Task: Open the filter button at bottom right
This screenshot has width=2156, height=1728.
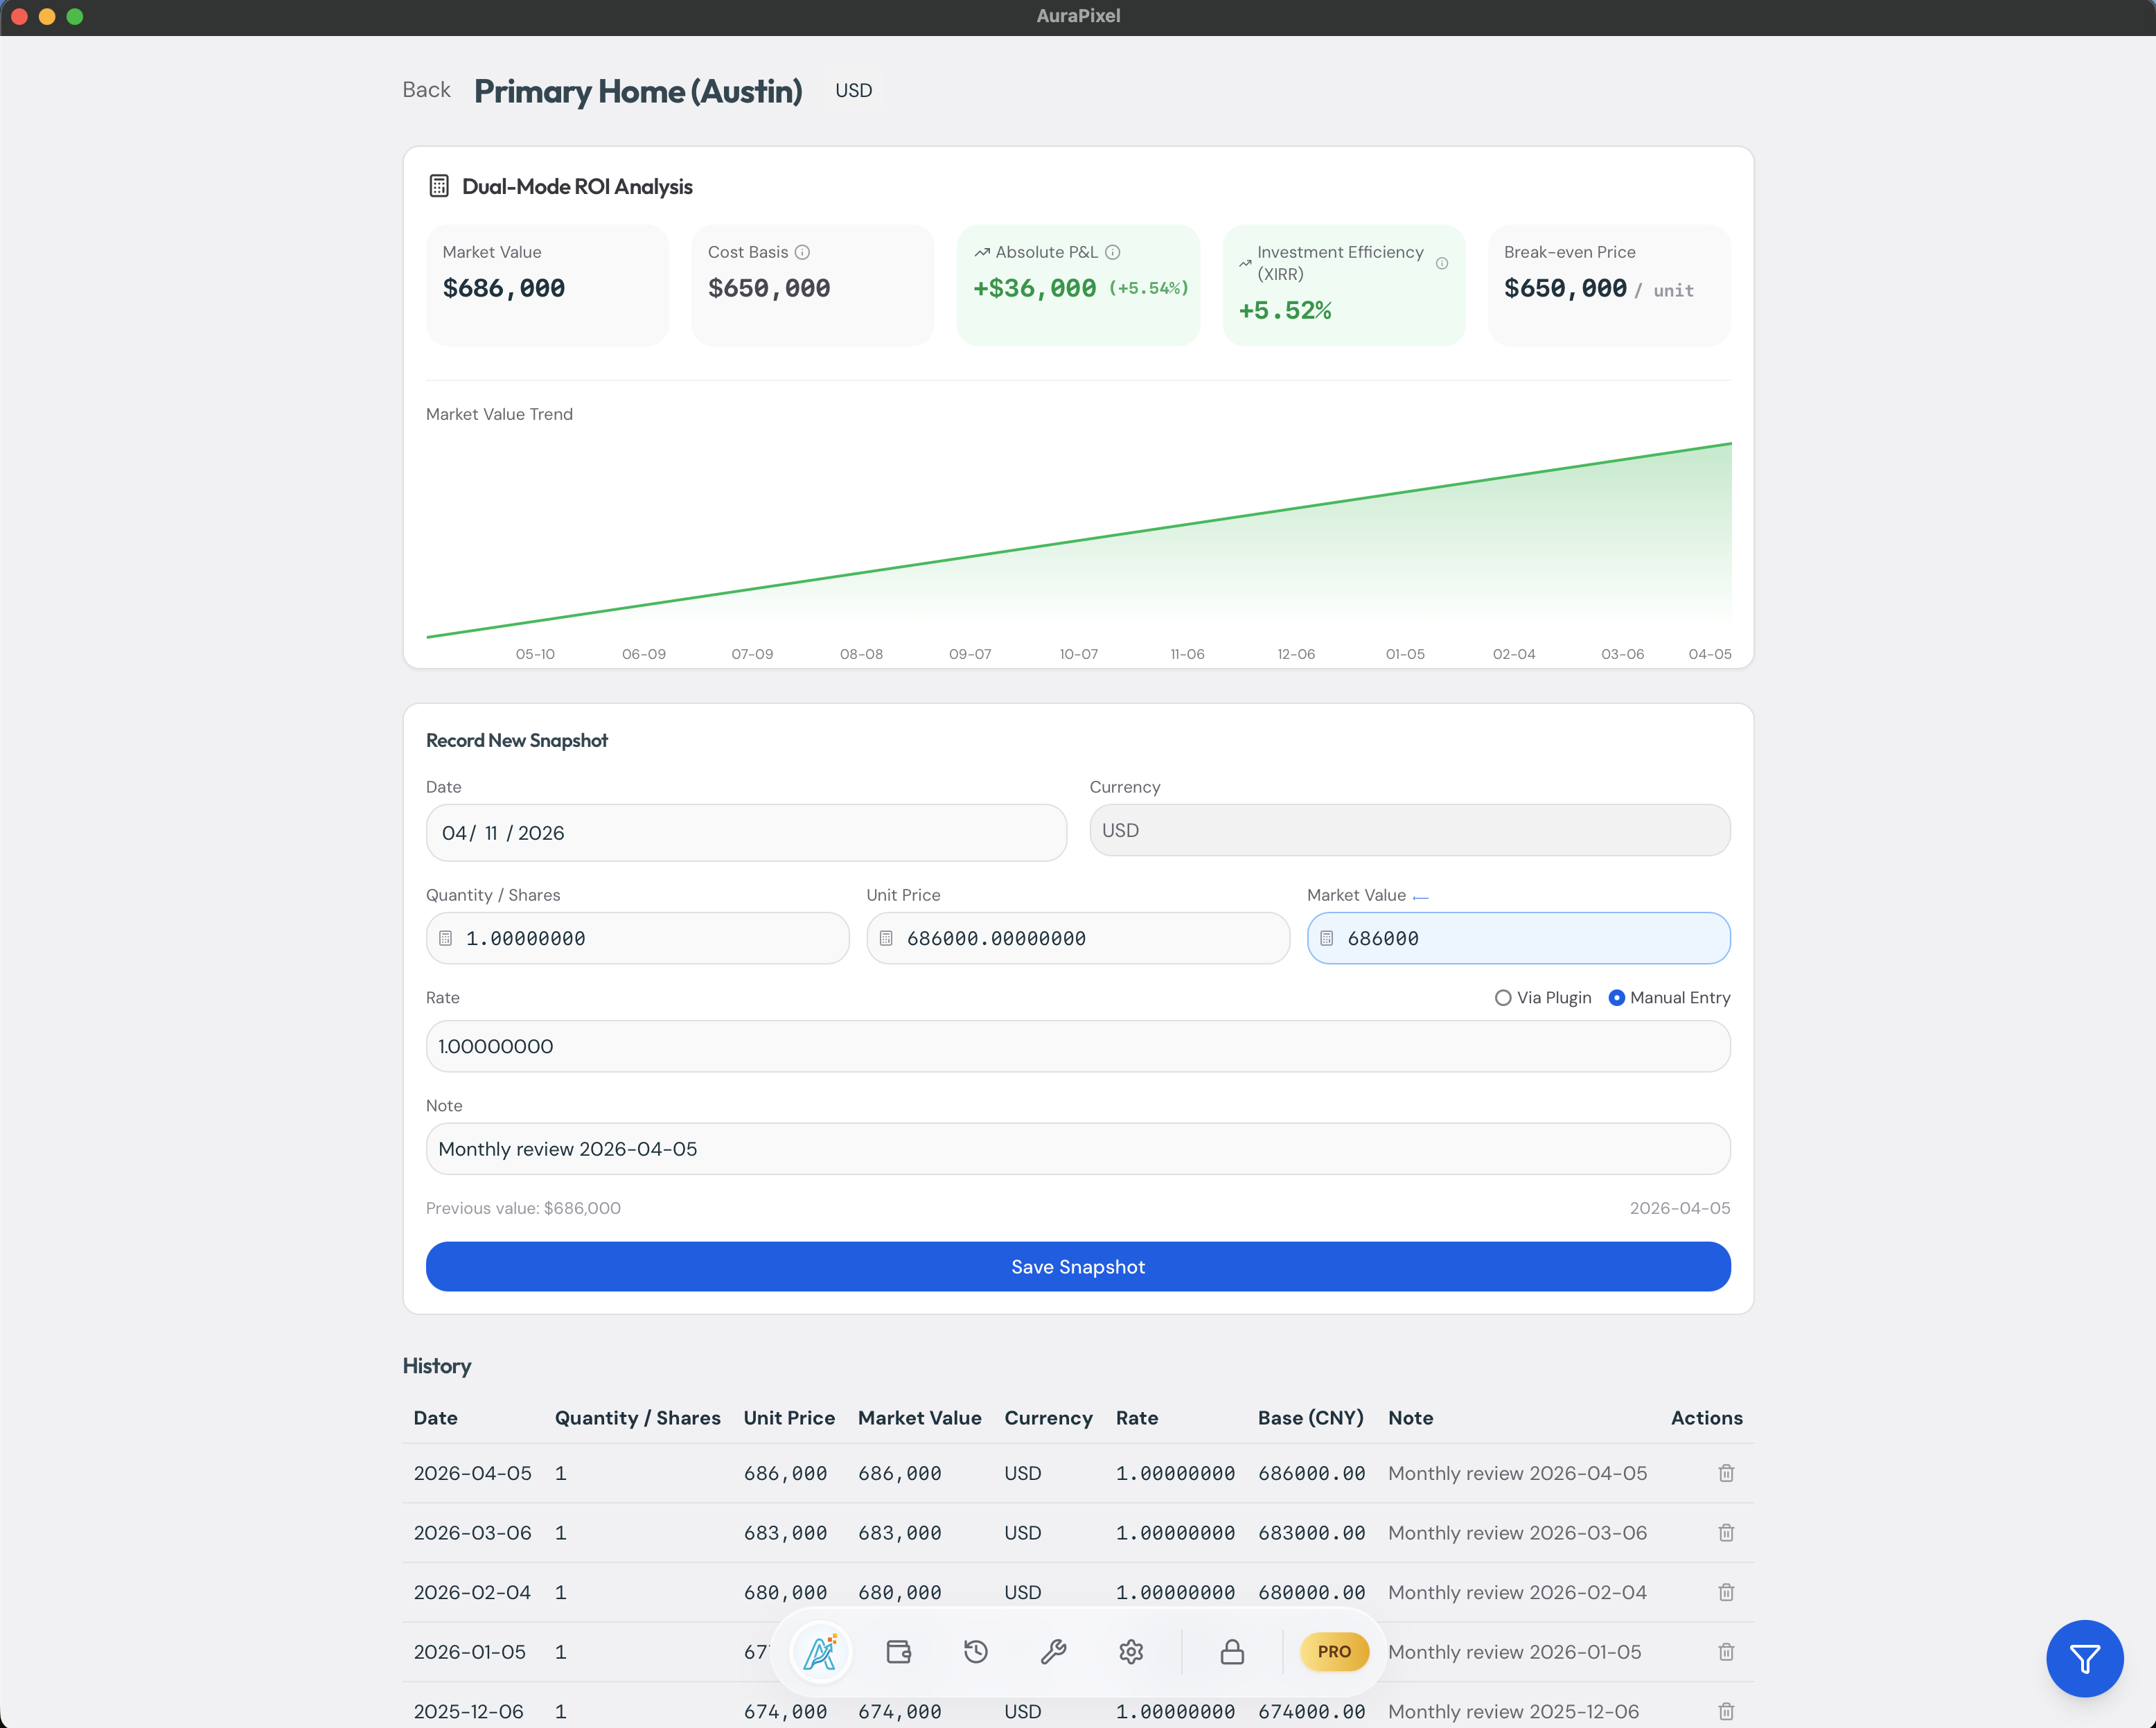Action: coord(2085,1658)
